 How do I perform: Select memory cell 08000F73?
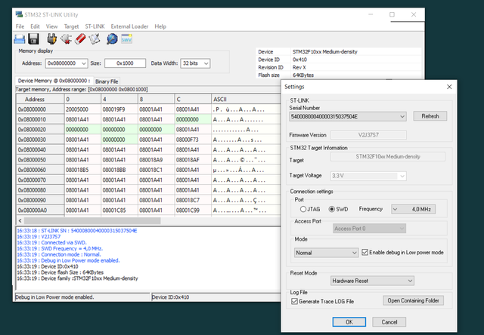tap(193, 140)
